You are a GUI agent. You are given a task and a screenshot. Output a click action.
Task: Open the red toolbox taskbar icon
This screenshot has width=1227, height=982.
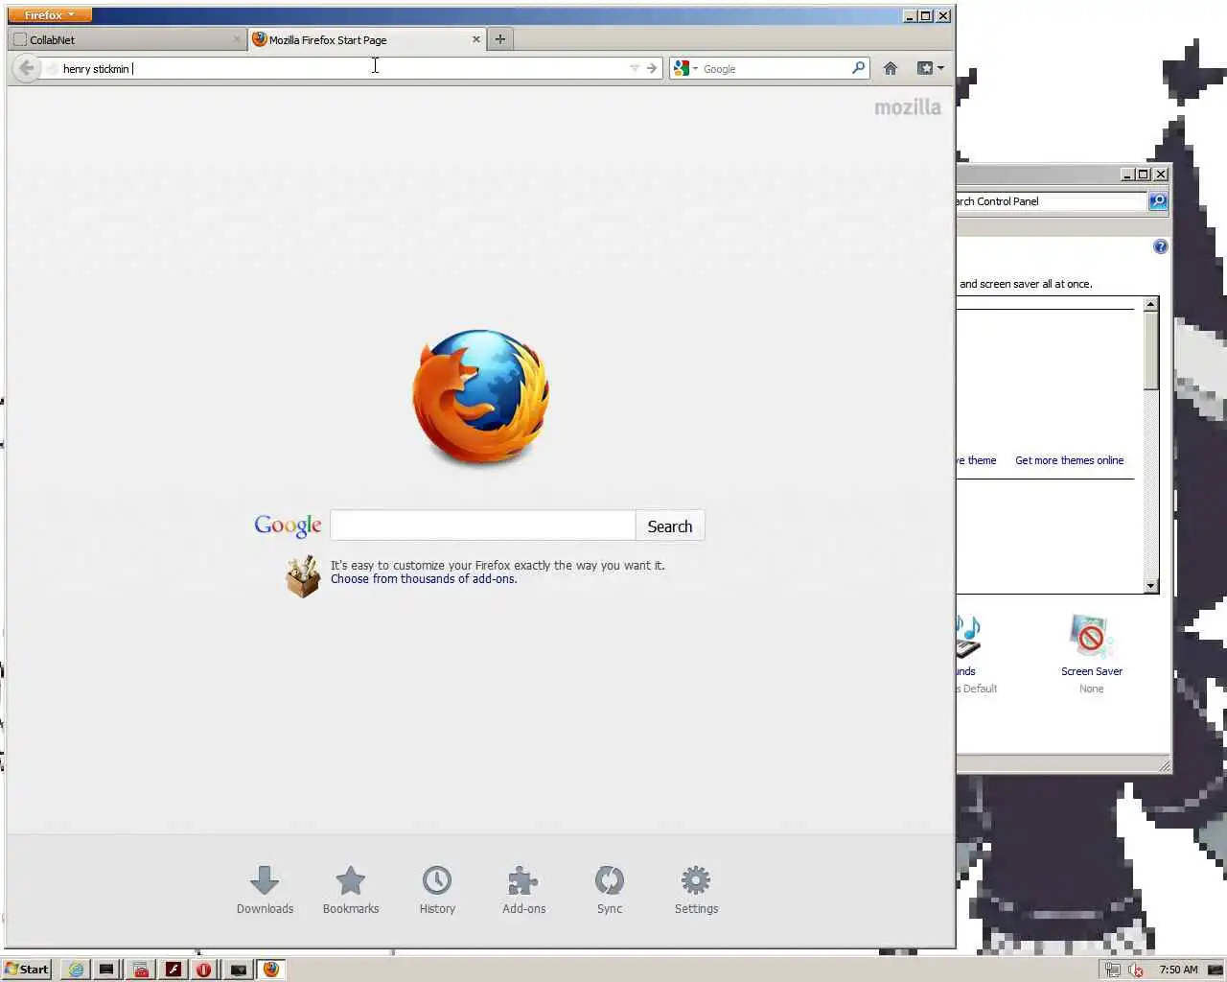coord(140,970)
